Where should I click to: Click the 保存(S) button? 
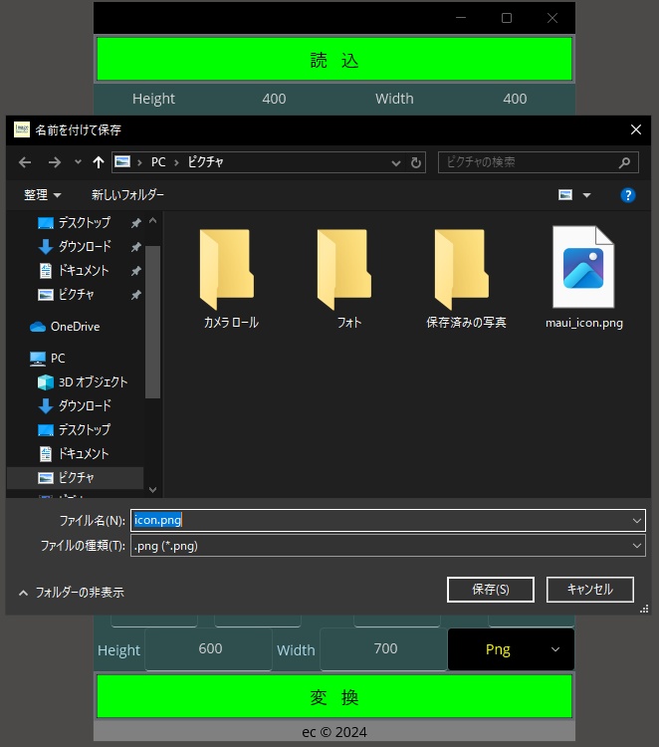[x=491, y=590]
